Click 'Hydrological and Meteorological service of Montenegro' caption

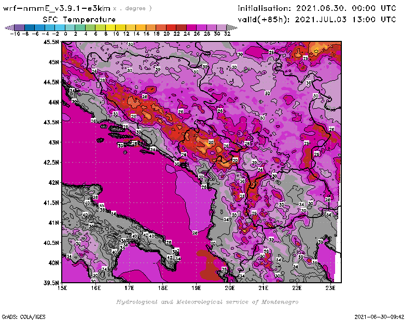[x=207, y=302]
